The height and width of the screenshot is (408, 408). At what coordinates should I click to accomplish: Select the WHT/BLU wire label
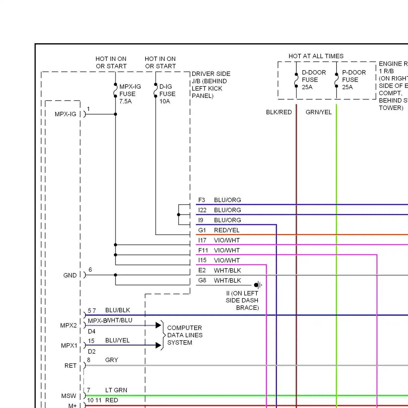click(119, 320)
